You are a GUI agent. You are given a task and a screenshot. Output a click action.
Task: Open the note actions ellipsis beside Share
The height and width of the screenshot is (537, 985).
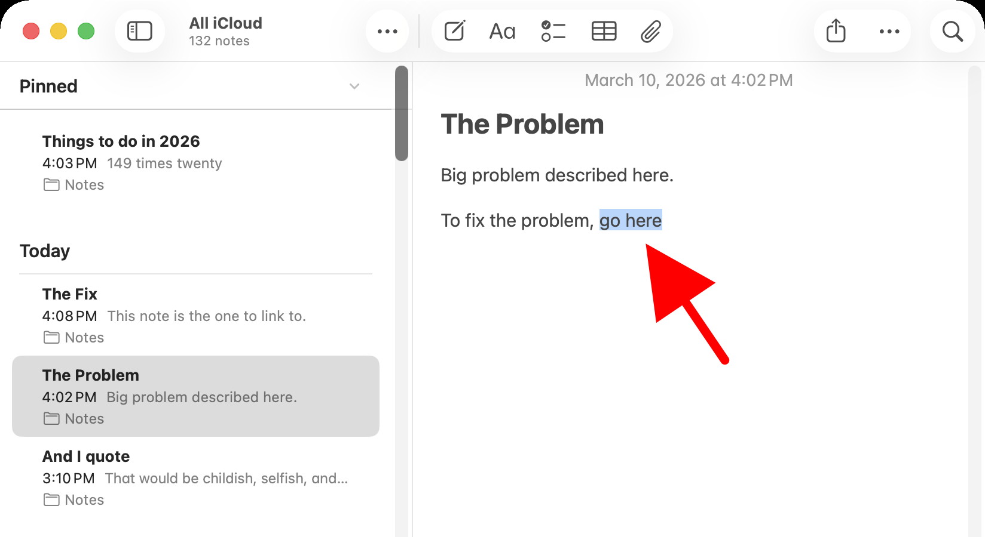click(x=889, y=31)
